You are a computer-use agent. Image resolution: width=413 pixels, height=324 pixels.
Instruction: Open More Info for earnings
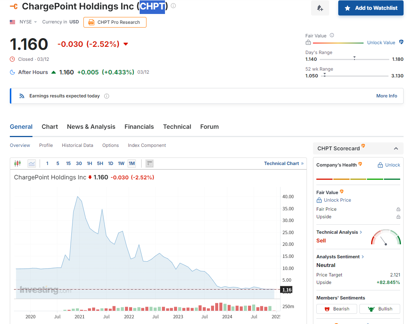click(387, 96)
